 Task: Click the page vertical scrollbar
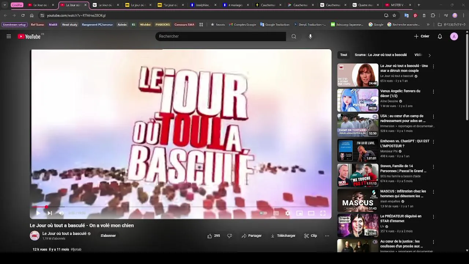467,77
